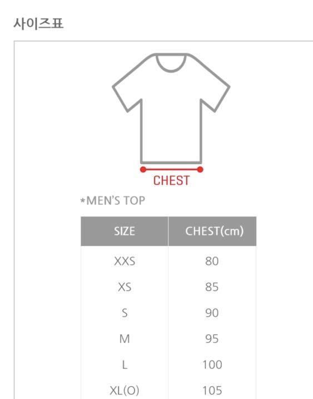Select the S size cell
Screen dimensions: 313x399
click(x=125, y=313)
